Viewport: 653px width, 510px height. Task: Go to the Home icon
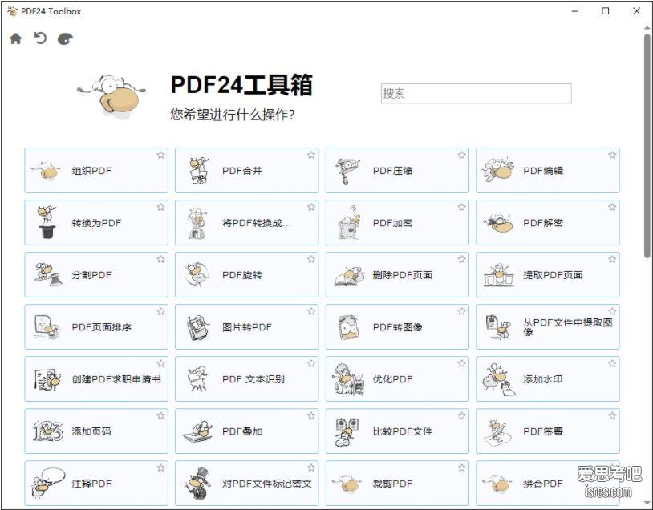point(15,38)
